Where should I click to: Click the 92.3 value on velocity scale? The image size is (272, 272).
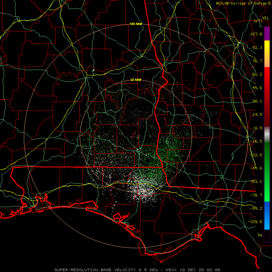[x=257, y=47]
